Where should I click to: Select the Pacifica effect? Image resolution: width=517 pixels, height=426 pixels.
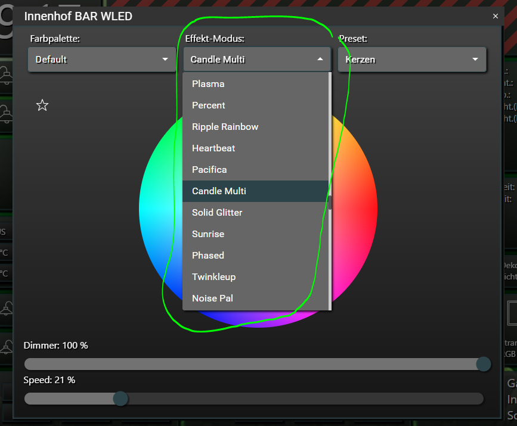(256, 169)
